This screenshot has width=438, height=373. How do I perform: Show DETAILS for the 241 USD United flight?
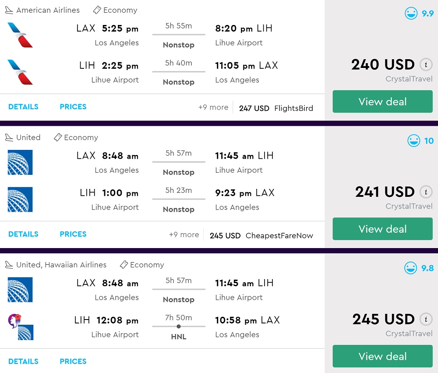[23, 234]
